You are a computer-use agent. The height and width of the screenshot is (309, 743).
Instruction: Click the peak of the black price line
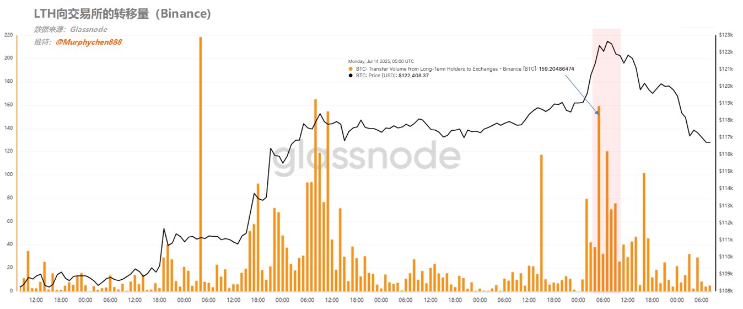point(607,41)
